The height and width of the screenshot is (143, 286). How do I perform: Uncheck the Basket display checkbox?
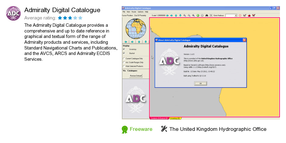[x=124, y=53]
